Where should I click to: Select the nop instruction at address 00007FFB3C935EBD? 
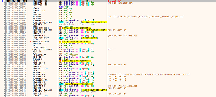point(77,24)
